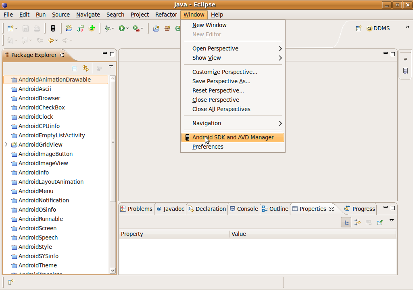Select Preferences from the Window menu

[233, 147]
